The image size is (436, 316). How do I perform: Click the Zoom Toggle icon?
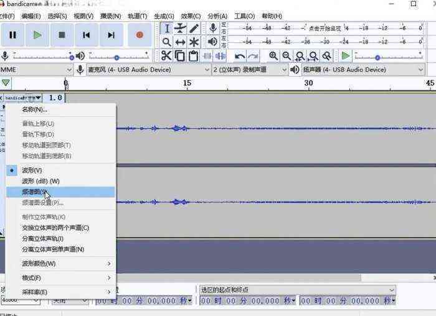(327, 56)
